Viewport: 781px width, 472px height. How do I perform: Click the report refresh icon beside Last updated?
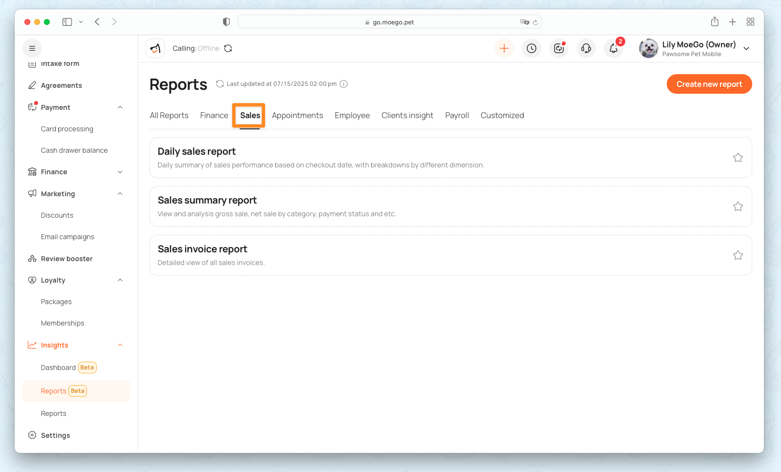pyautogui.click(x=220, y=84)
